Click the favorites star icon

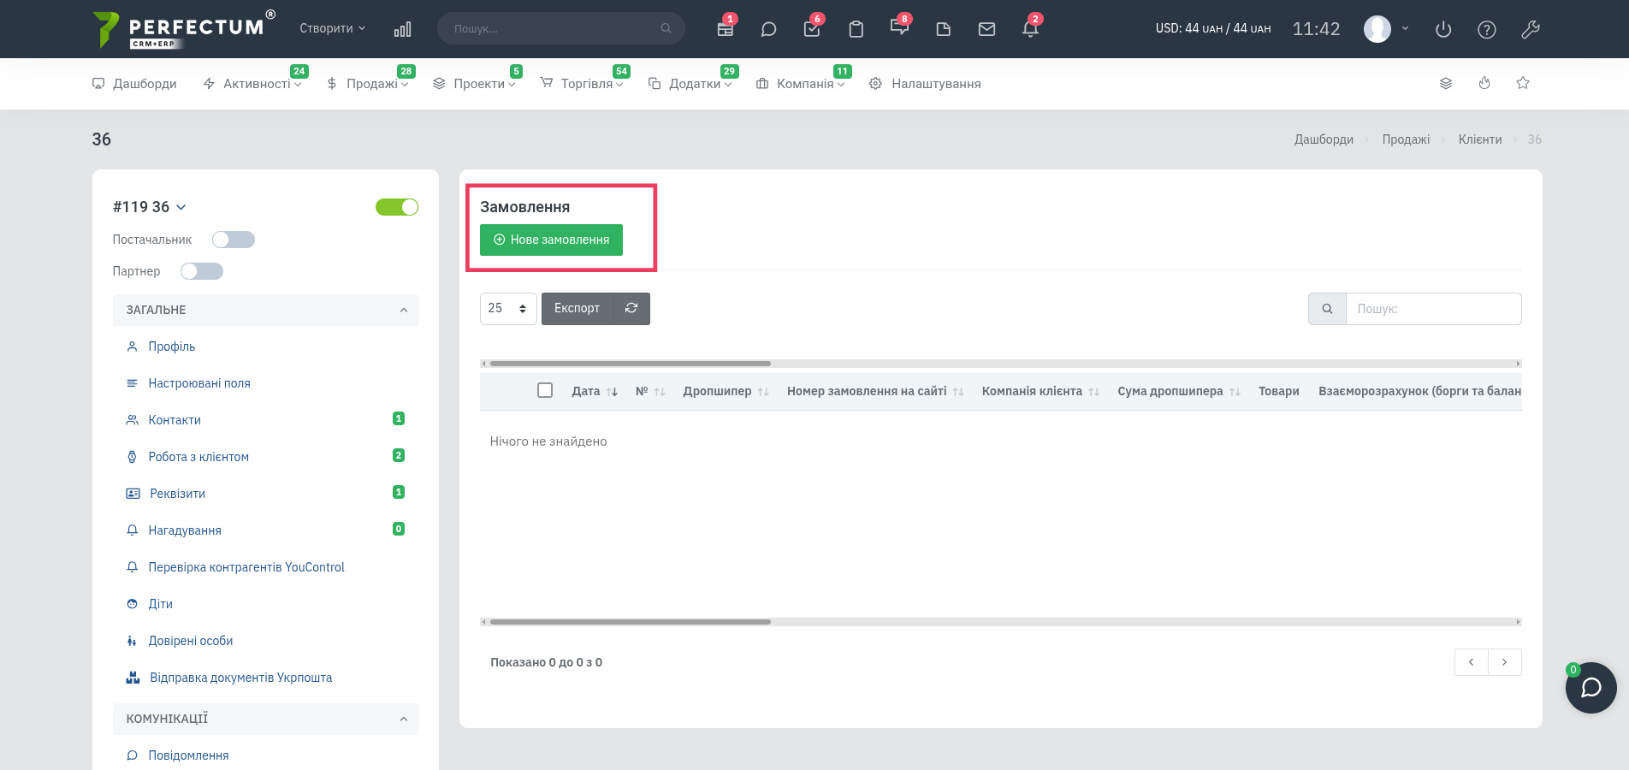pos(1523,83)
